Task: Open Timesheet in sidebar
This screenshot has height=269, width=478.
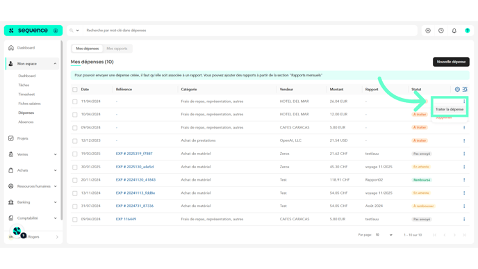Action: click(x=26, y=95)
